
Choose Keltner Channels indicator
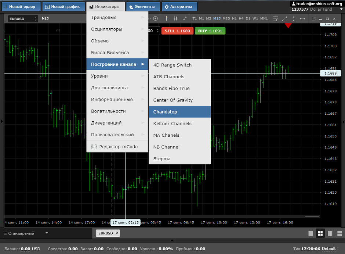(x=179, y=124)
